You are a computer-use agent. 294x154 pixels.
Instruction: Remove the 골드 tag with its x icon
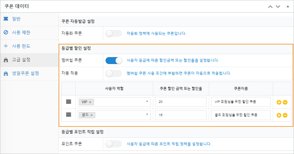92,115
